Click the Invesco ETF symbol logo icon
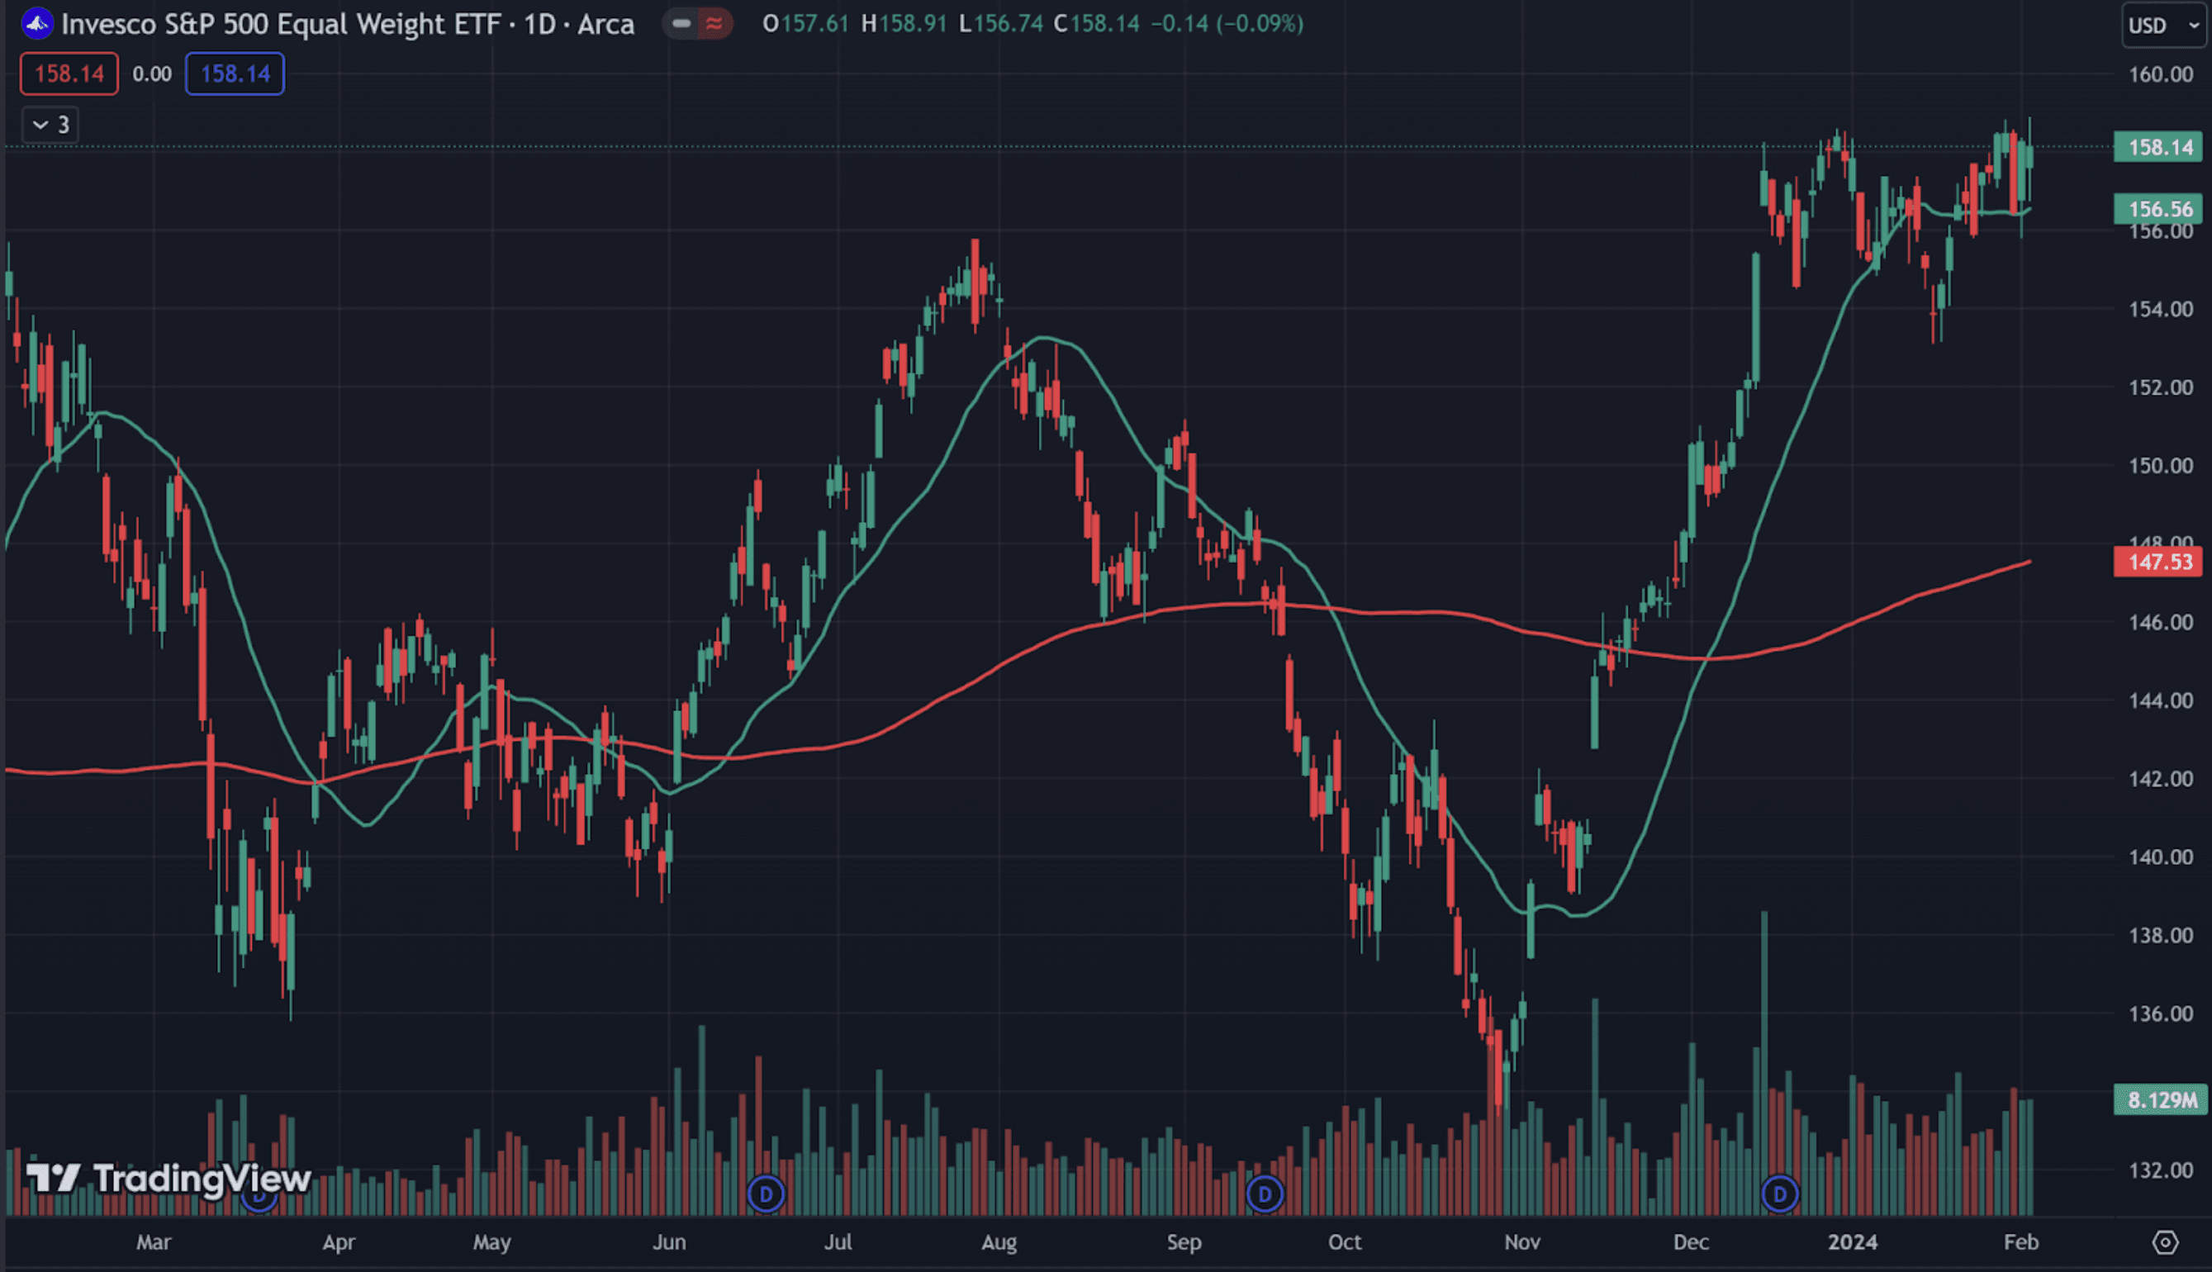Screen dimensions: 2212x1272 [36, 24]
